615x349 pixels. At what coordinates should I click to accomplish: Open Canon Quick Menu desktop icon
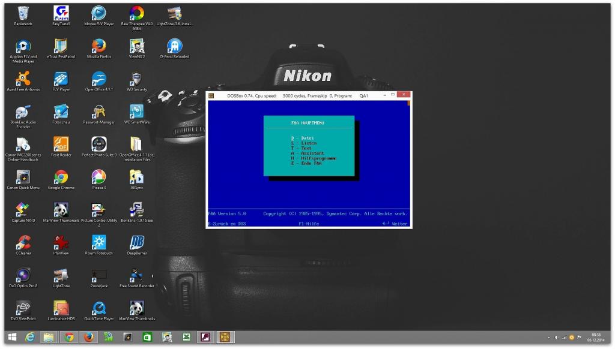point(23,178)
